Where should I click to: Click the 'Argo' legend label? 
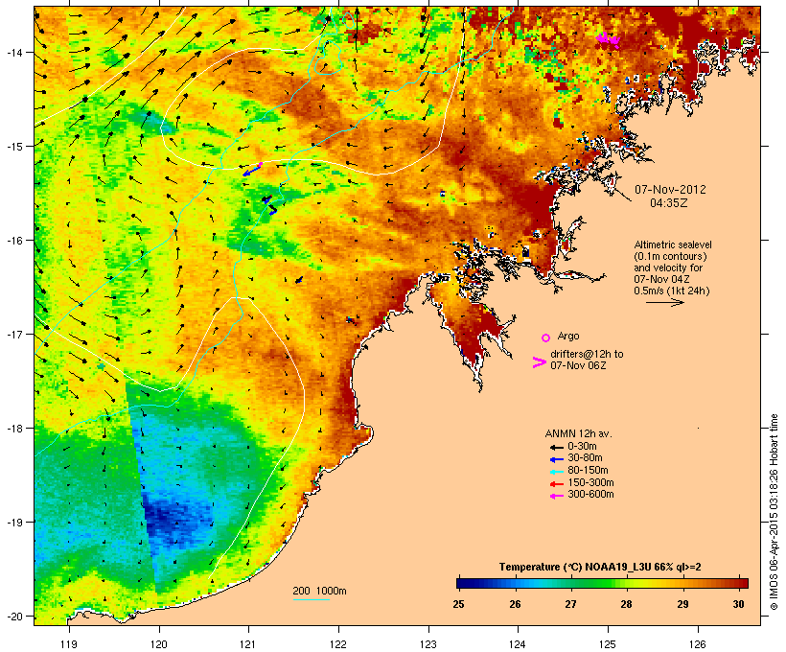[x=568, y=336]
